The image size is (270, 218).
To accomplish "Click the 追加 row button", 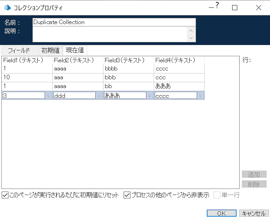I will point(254,174).
